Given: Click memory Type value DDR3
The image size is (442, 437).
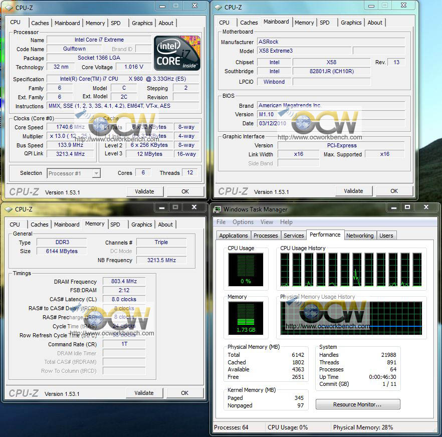Looking at the screenshot, I should tap(62, 242).
